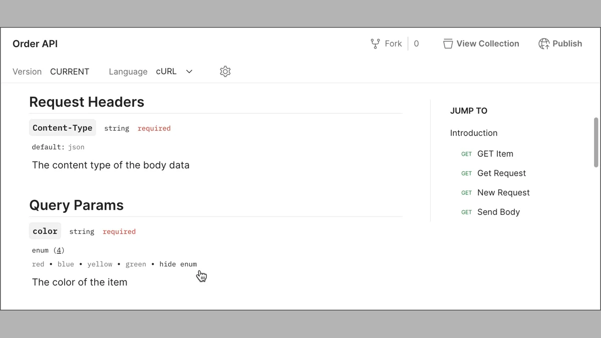Click the Content-Type parameter name
Image resolution: width=601 pixels, height=338 pixels.
click(x=63, y=128)
